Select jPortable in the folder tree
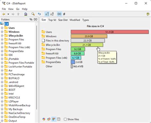 click(x=14, y=59)
